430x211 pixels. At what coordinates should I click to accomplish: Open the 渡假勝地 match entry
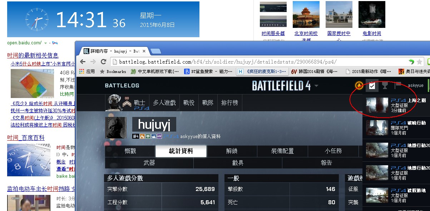[396, 196]
